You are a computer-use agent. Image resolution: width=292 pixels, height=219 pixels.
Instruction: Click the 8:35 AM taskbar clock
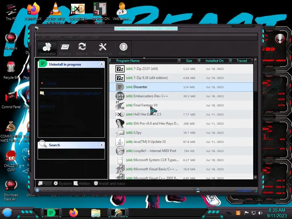pos(277,210)
